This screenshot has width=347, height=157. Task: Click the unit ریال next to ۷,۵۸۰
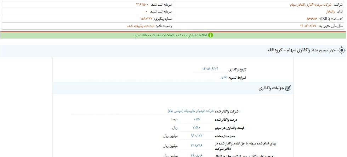tap(175, 128)
